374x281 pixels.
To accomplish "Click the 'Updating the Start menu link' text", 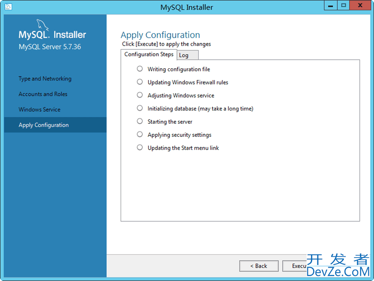I will coord(183,148).
